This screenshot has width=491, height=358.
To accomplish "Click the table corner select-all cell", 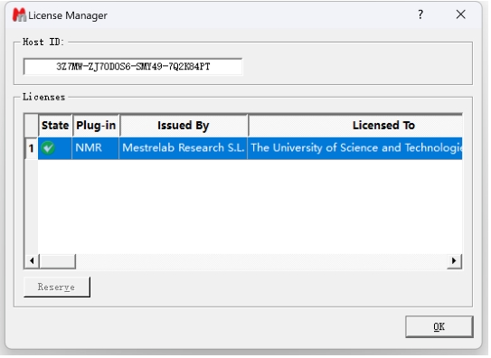I will [x=32, y=126].
